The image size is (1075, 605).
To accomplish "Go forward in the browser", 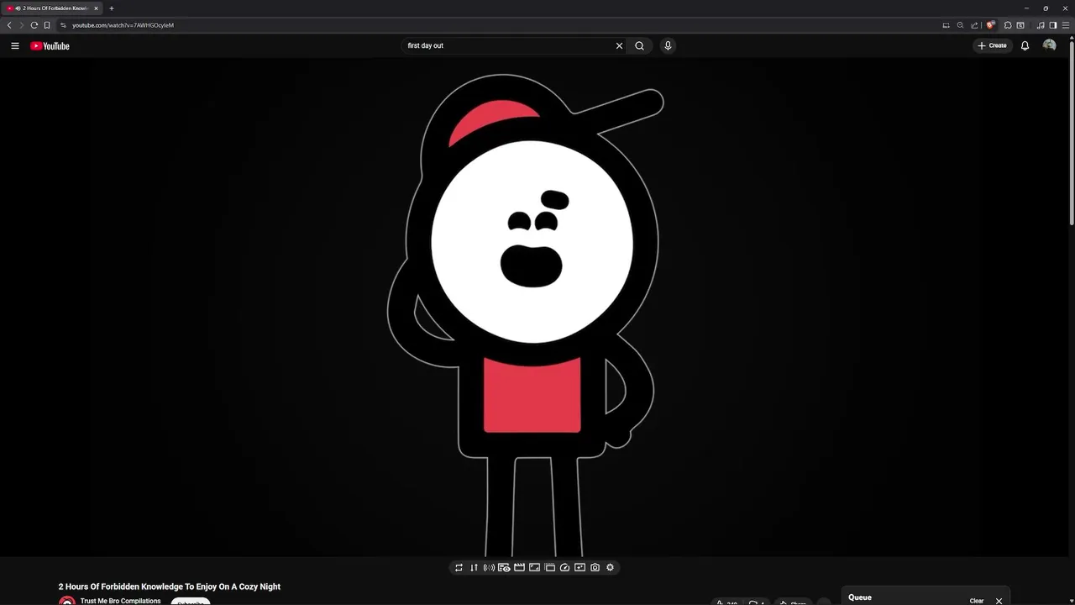I will point(22,25).
